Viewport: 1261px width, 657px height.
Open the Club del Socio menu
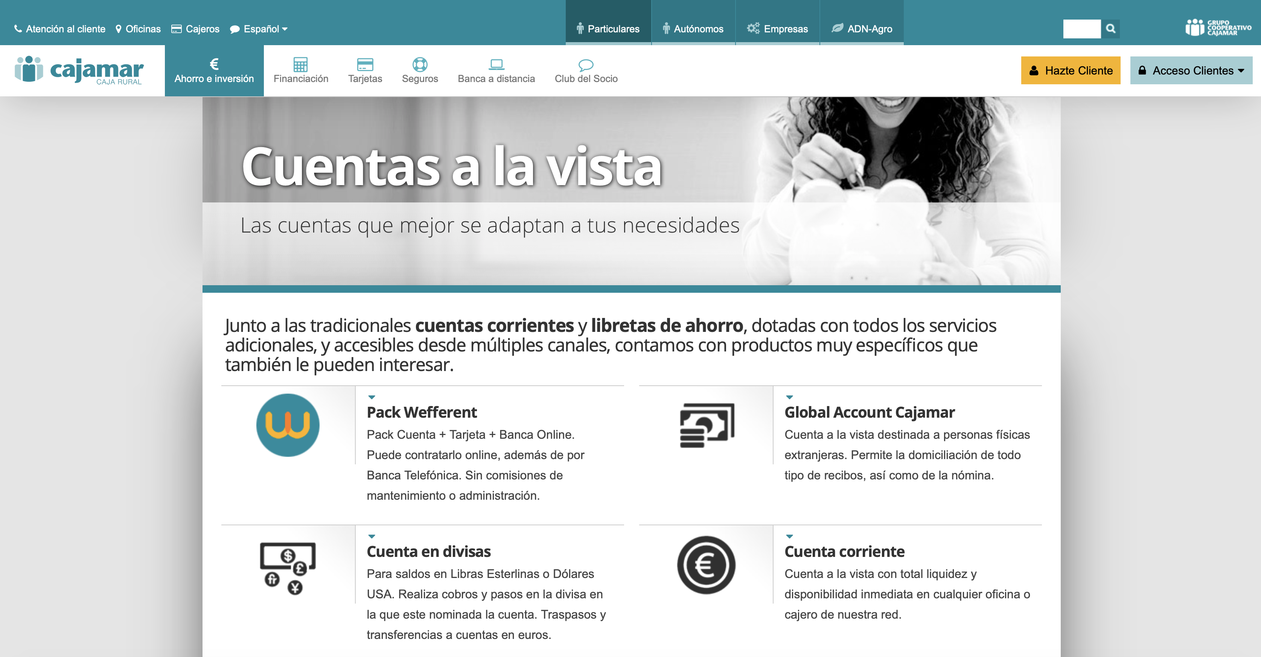pos(586,70)
